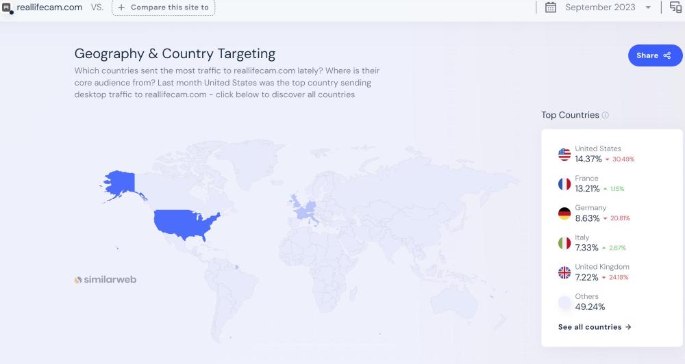
Task: Click the reallifecam.com site favicon
Action: 8,8
